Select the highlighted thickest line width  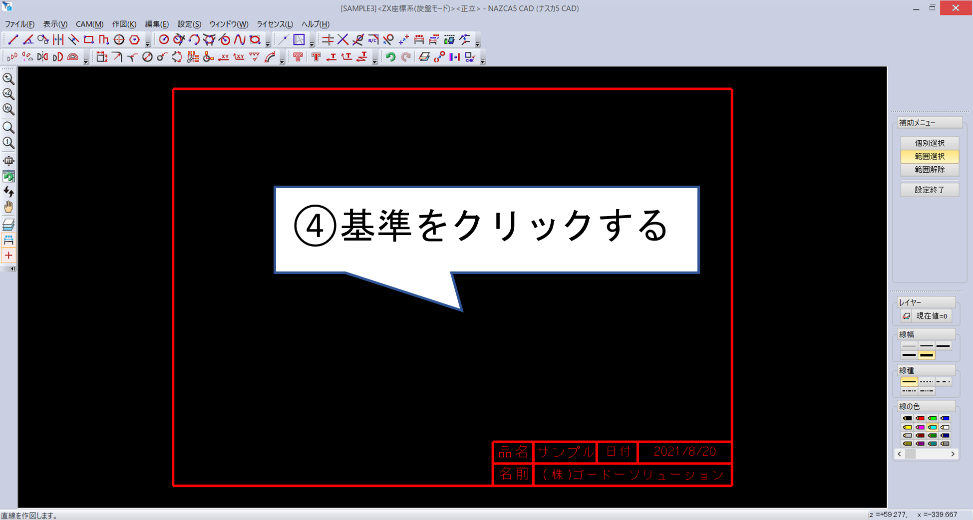click(x=927, y=355)
